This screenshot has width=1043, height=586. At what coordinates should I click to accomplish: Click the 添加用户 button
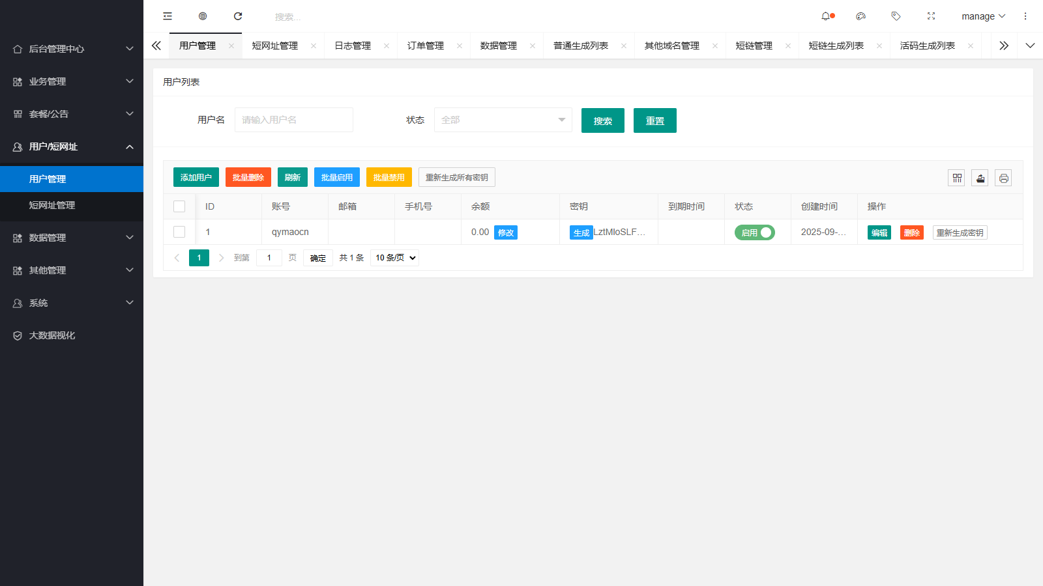196,176
